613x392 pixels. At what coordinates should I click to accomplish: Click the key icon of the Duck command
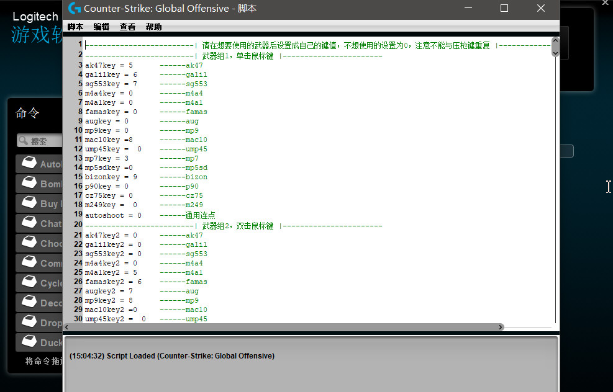tap(29, 342)
